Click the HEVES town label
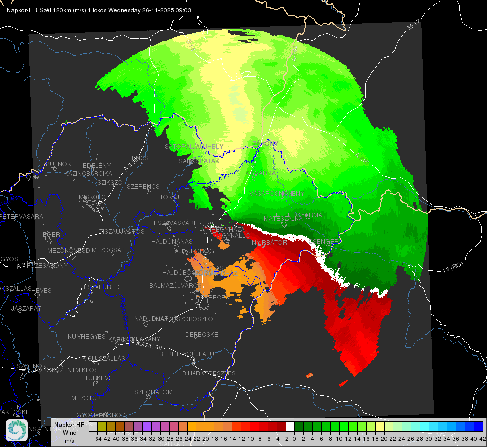 coord(41,290)
